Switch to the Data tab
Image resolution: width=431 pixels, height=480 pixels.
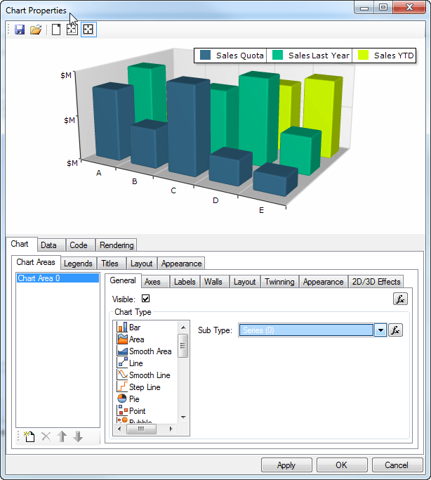coord(48,245)
